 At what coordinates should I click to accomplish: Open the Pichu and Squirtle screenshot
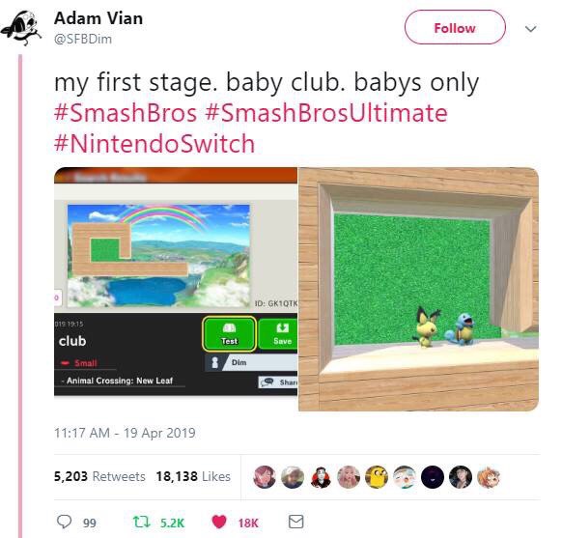[418, 289]
